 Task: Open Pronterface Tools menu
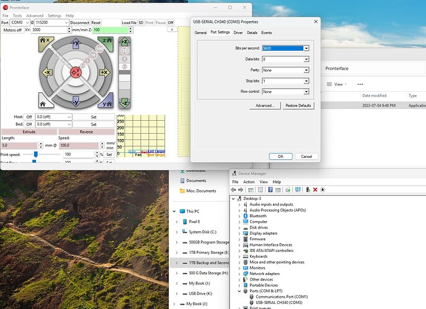[x=17, y=15]
